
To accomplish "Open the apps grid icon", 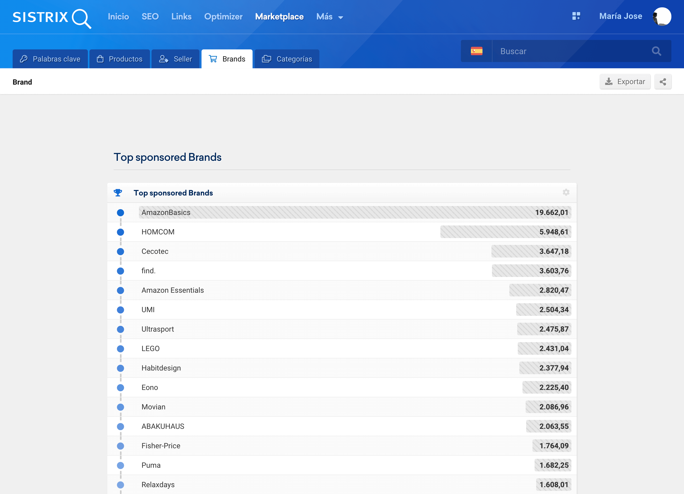I will tap(576, 16).
